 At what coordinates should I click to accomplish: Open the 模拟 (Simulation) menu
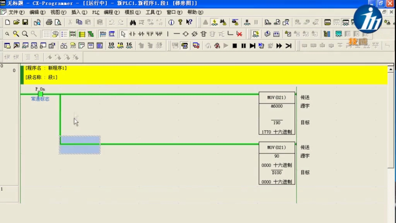[x=132, y=12]
